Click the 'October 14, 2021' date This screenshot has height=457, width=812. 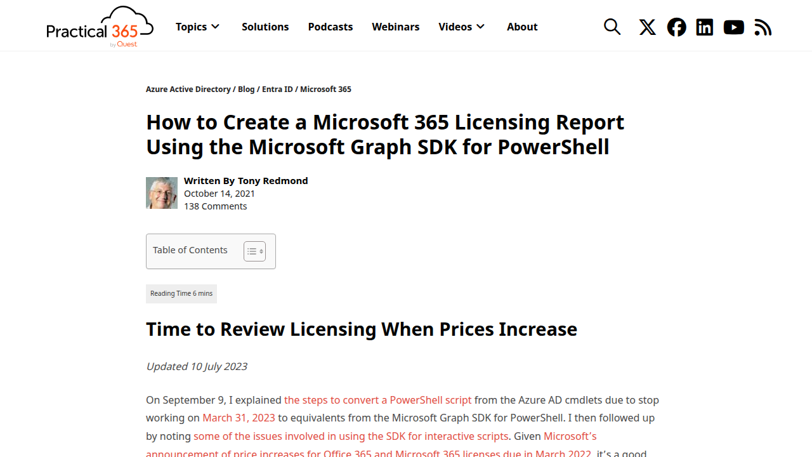pos(219,194)
